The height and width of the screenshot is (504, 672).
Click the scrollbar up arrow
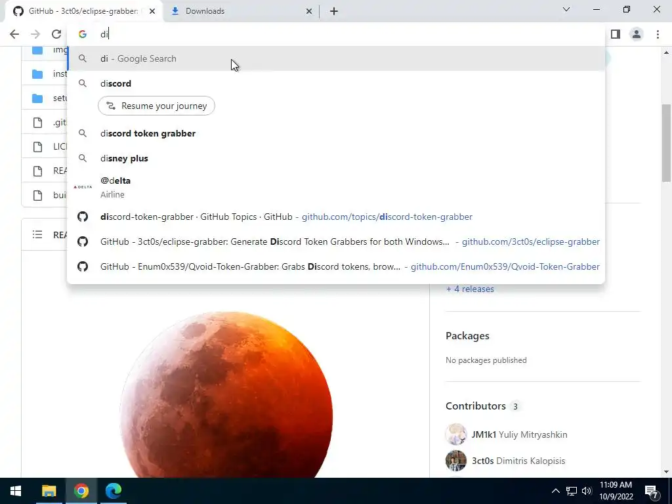666,52
